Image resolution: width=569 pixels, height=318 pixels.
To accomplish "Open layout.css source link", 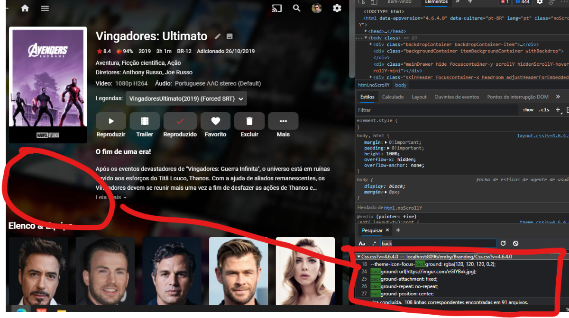I will (x=543, y=136).
